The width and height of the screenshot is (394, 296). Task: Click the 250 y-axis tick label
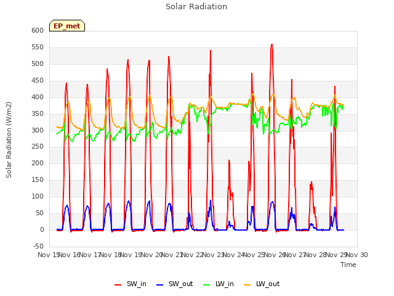coord(38,147)
